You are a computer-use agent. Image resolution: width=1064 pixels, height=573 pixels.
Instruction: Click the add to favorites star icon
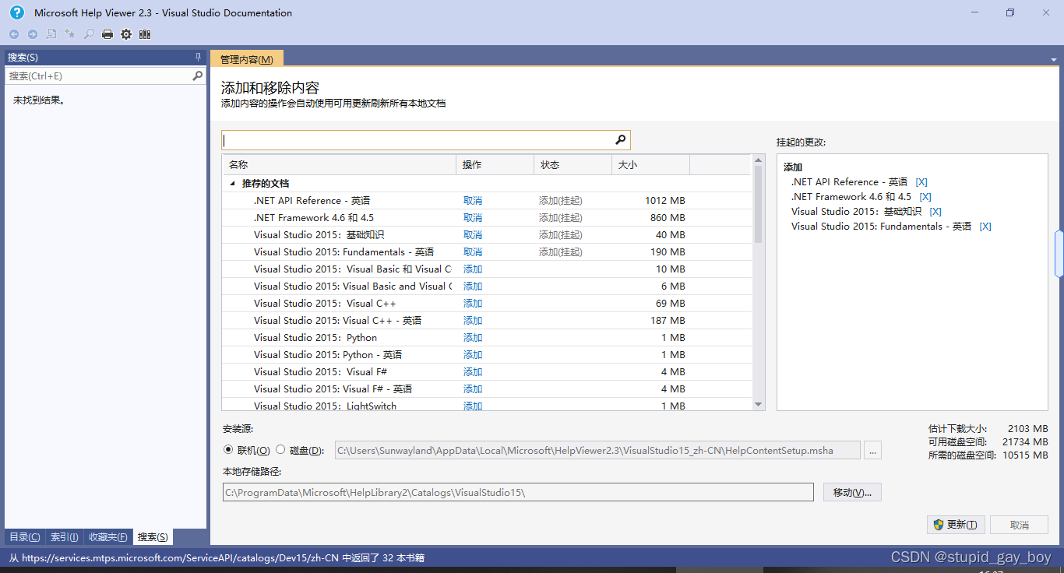click(x=70, y=34)
